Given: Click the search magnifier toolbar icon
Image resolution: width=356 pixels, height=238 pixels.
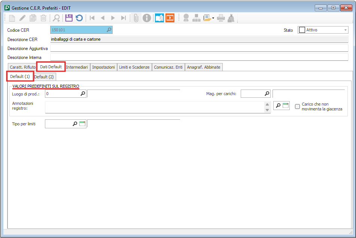Looking at the screenshot, I should (x=56, y=18).
